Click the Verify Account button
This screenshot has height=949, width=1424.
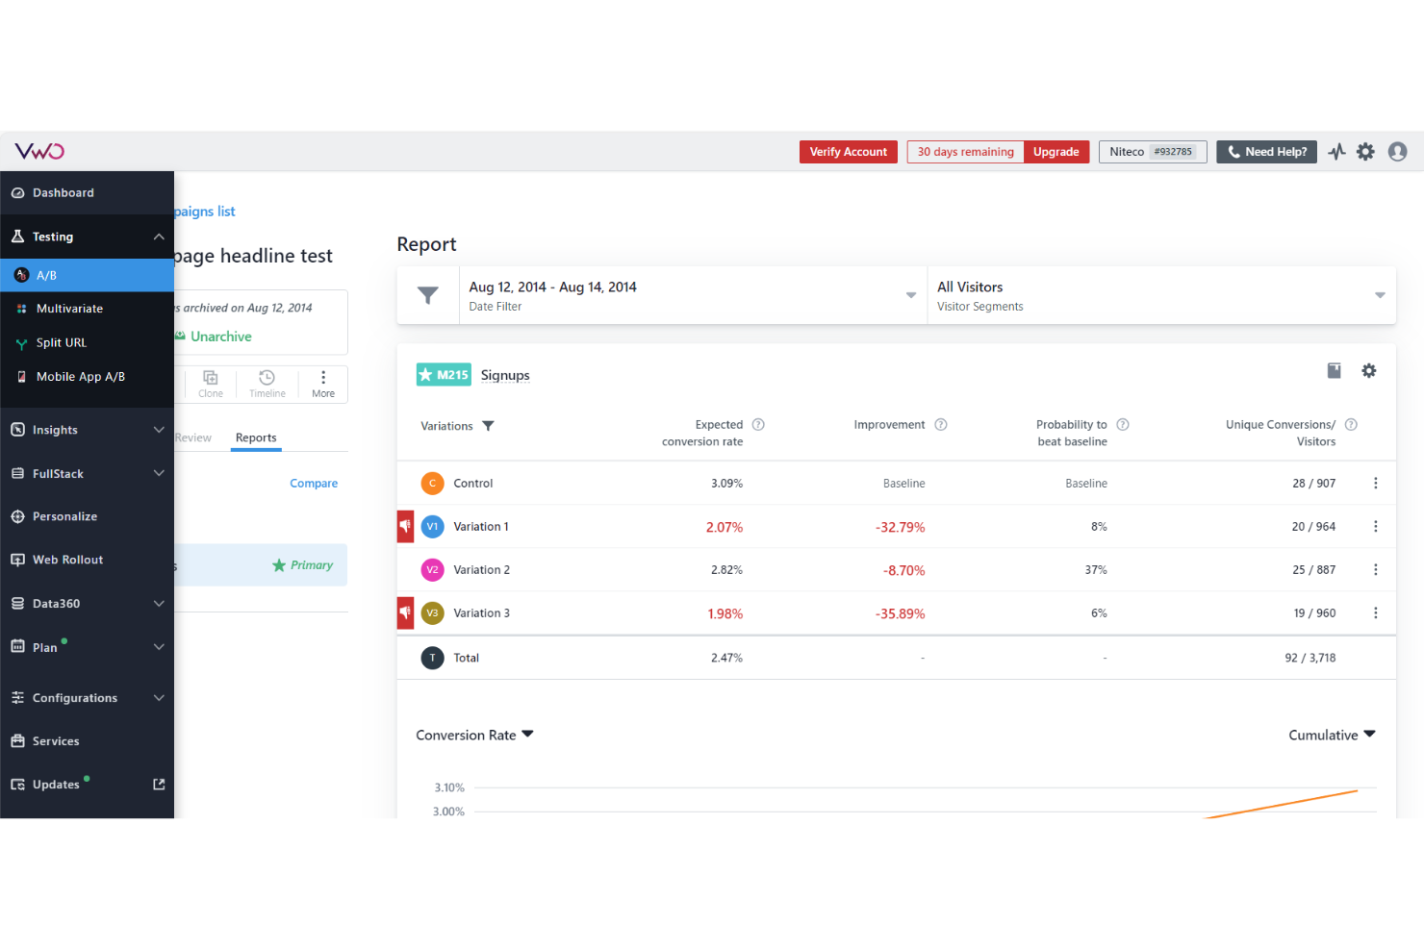849,152
